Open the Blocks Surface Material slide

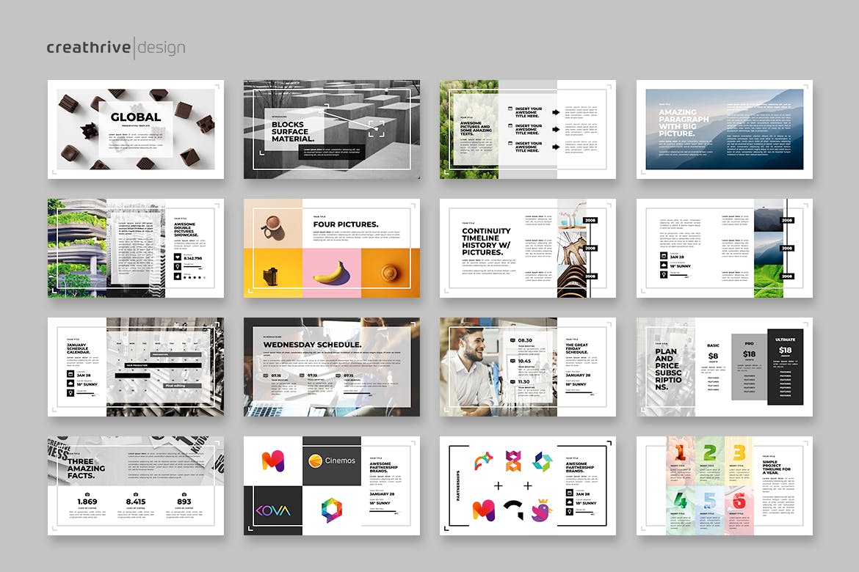pyautogui.click(x=332, y=129)
